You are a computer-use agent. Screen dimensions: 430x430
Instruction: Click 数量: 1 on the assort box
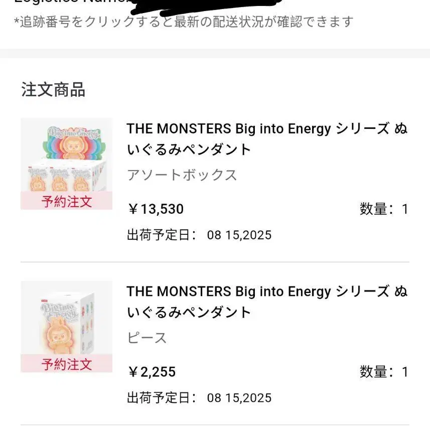tap(384, 209)
